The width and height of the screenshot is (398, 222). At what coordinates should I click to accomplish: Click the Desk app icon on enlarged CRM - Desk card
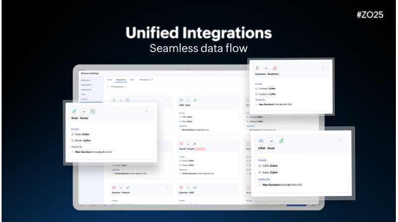click(x=281, y=141)
